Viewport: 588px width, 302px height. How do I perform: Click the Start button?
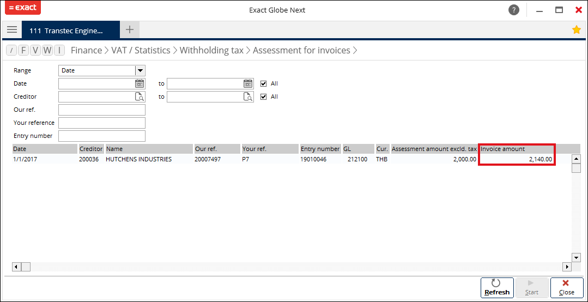(x=532, y=288)
